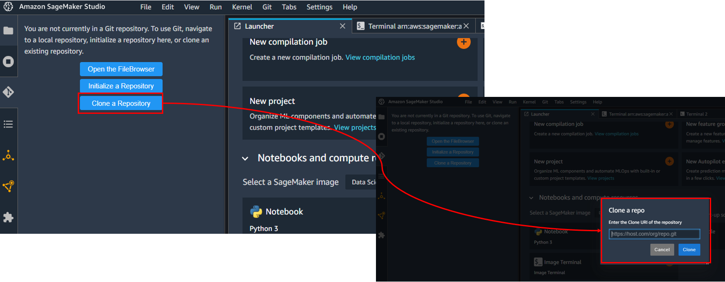Viewport: 725px width, 282px height.
Task: Click the New Autopilot card heading in the dimmed window
Action: pyautogui.click(x=705, y=162)
